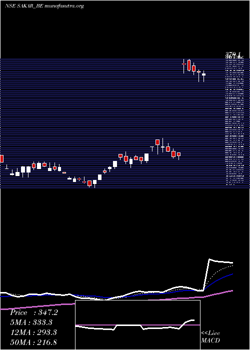The height and width of the screenshot is (350, 250).
Task: Click the MACD inset chart panel
Action: [137, 325]
